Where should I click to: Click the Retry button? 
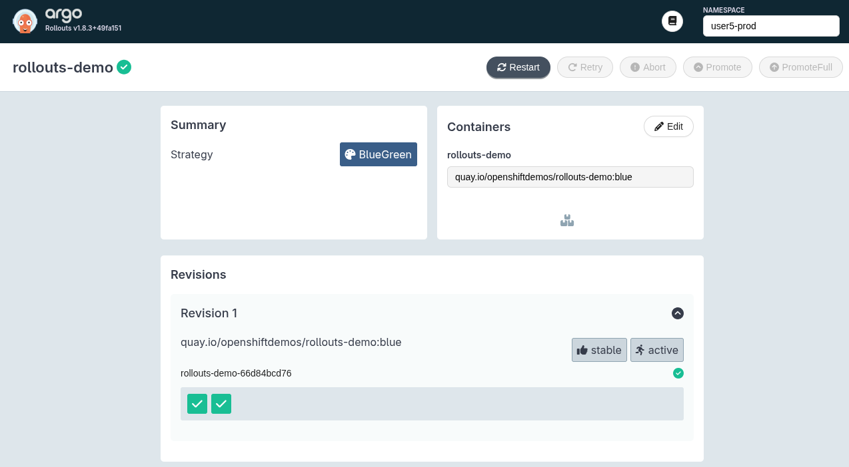click(x=584, y=67)
